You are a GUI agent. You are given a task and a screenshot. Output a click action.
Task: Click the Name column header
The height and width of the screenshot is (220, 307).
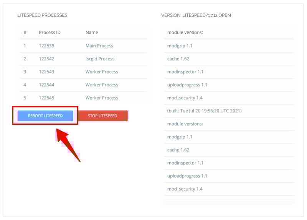tap(92, 33)
